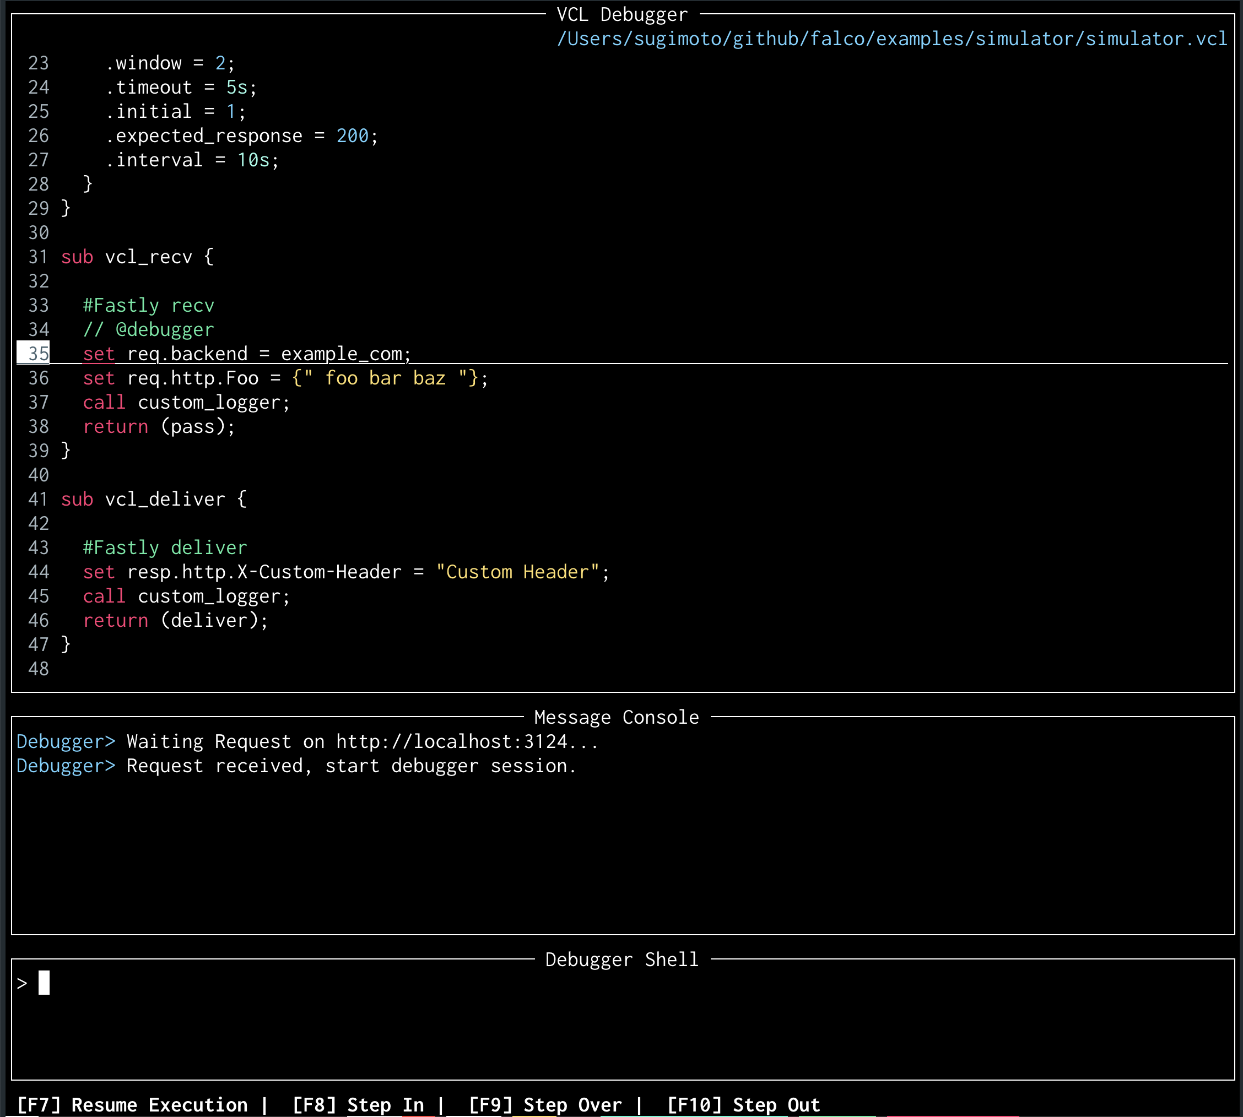This screenshot has width=1243, height=1117.
Task: Expand the Message Console panel header
Action: pyautogui.click(x=615, y=716)
